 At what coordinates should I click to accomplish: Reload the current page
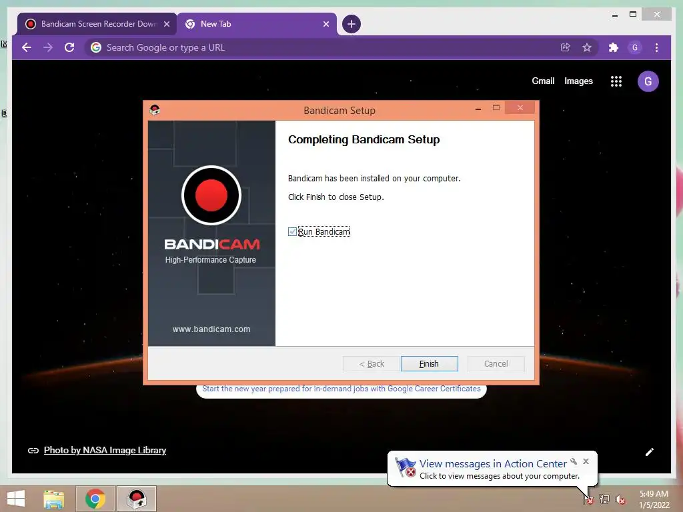coord(69,47)
